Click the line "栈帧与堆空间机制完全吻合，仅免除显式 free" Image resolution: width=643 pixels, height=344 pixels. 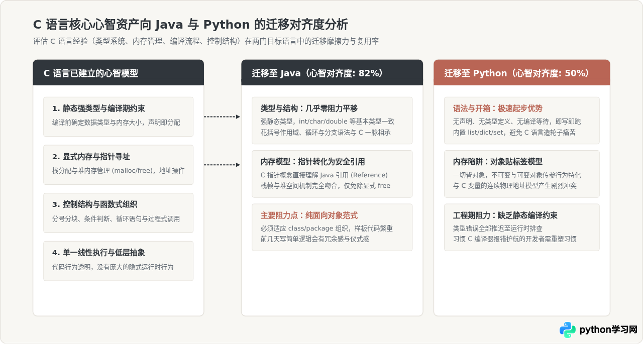326,186
